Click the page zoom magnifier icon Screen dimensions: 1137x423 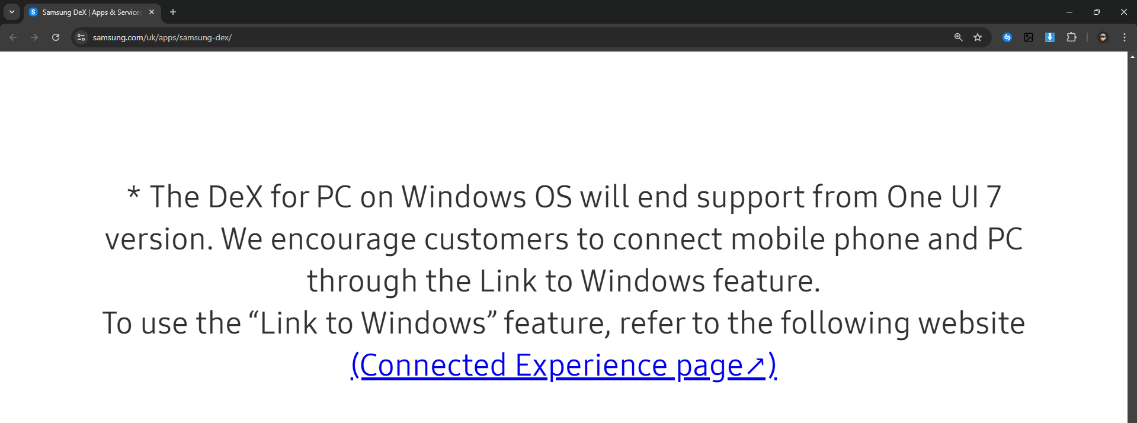pos(958,37)
